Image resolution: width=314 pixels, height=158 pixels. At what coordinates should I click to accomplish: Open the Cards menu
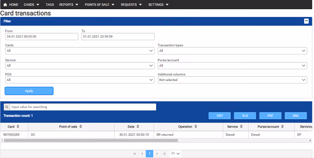click(x=31, y=5)
